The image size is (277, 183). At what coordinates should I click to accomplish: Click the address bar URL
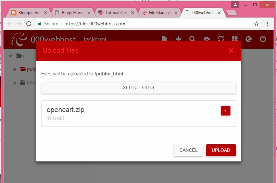pos(95,24)
